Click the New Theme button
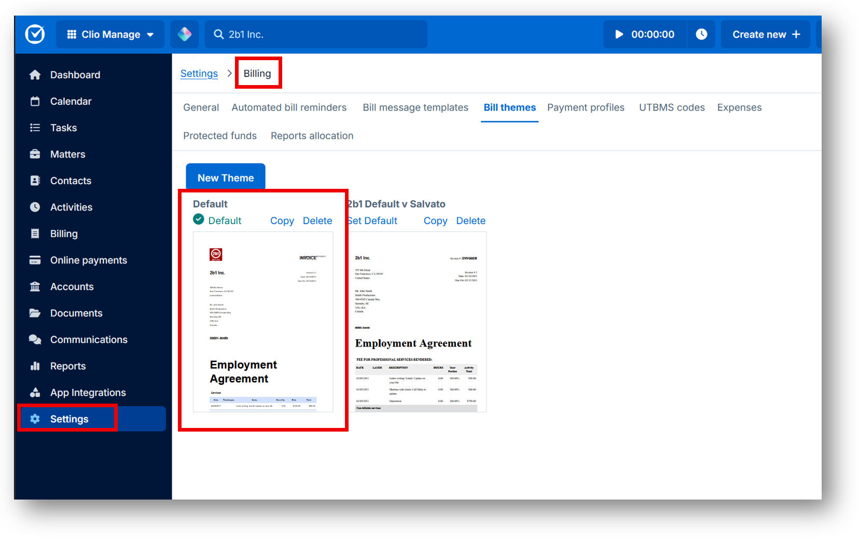This screenshot has width=859, height=540. pos(225,177)
